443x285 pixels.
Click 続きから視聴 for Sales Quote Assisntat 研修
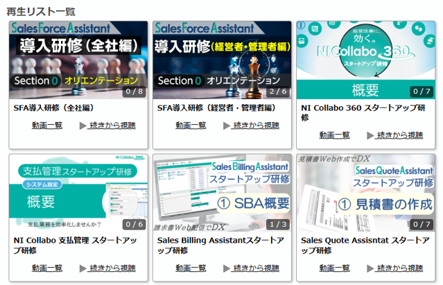click(400, 268)
